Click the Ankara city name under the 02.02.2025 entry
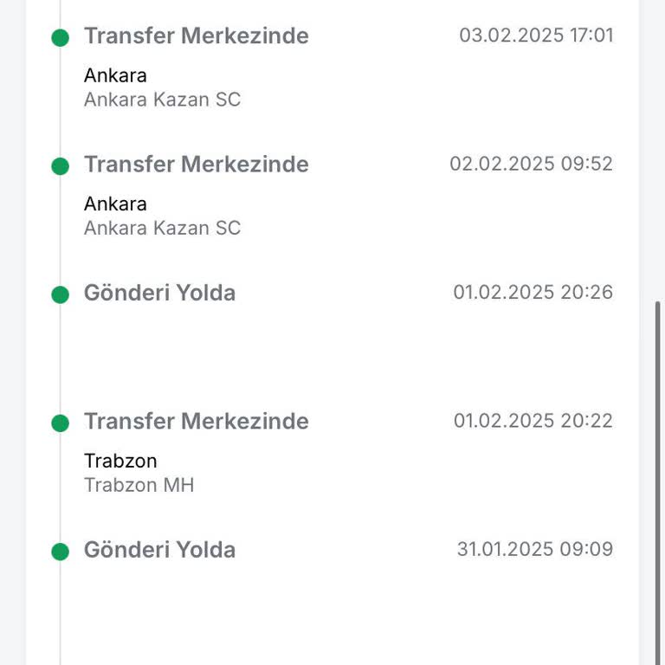This screenshot has height=665, width=665. (x=115, y=204)
